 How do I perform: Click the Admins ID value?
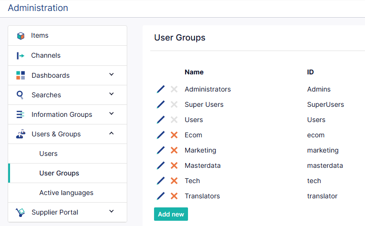[319, 89]
